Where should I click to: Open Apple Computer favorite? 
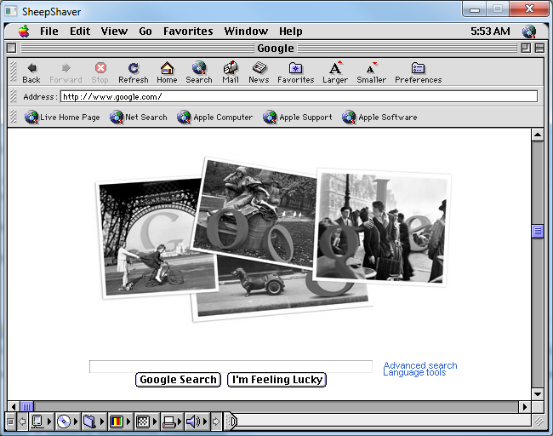coord(214,118)
